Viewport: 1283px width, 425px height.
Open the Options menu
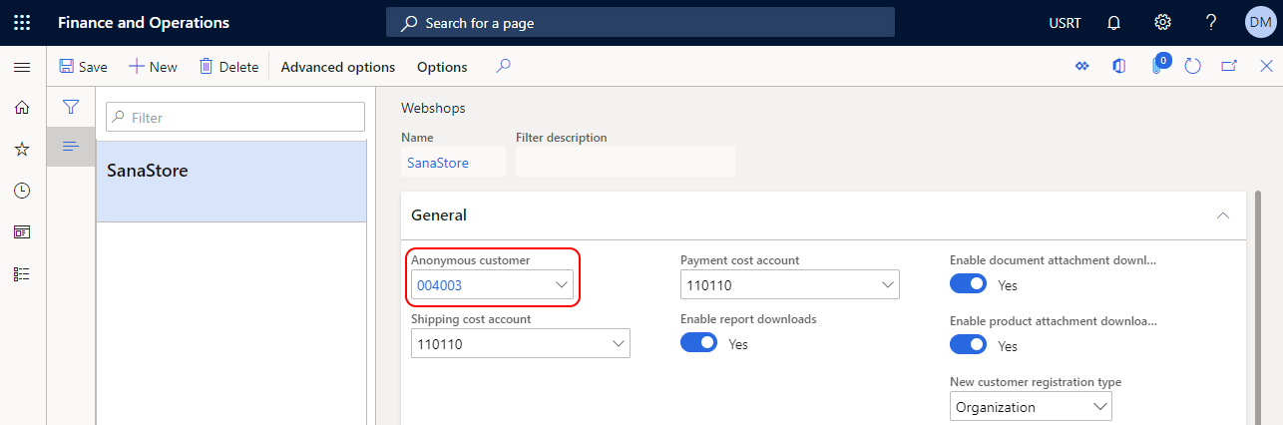442,67
